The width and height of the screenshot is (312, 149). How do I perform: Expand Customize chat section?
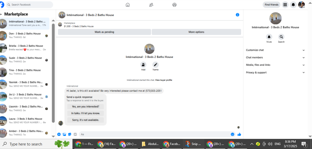275,50
